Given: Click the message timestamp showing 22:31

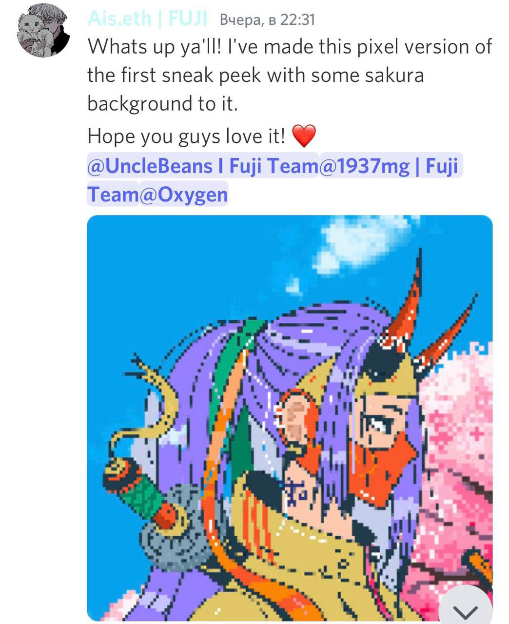Looking at the screenshot, I should [267, 19].
